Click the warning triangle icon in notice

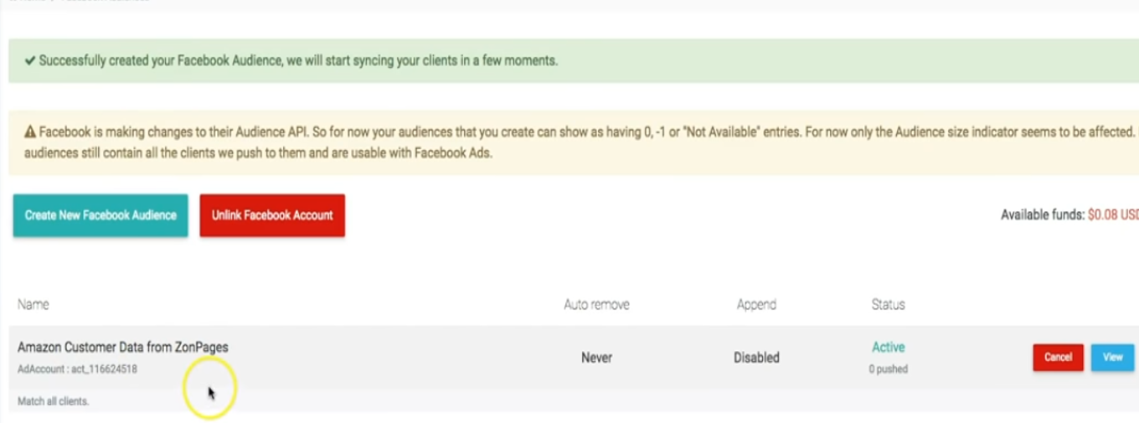30,132
